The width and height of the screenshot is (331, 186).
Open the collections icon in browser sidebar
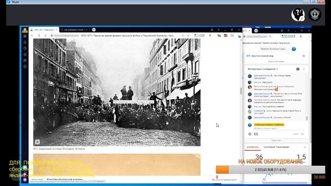tap(25, 60)
